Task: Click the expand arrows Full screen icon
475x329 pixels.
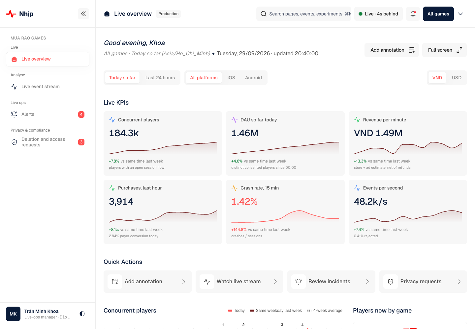Action: 459,50
